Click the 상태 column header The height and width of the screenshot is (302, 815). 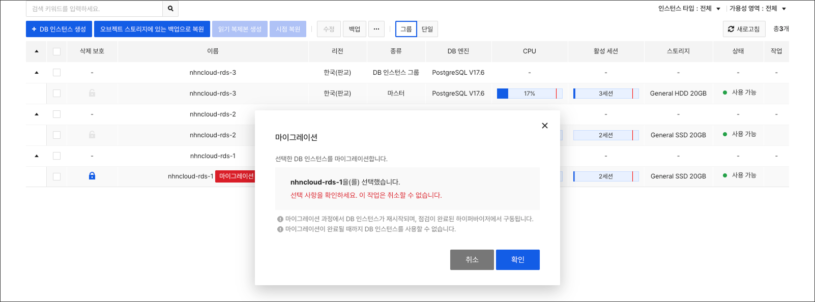pyautogui.click(x=738, y=51)
